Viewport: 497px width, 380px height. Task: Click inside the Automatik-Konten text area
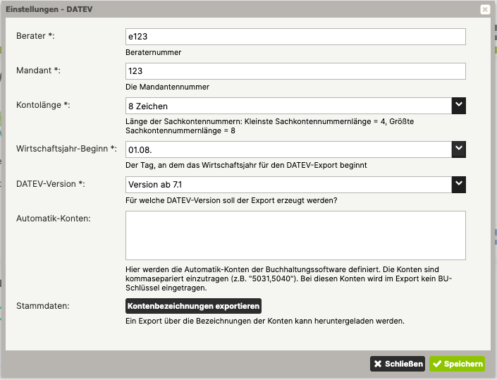point(295,235)
